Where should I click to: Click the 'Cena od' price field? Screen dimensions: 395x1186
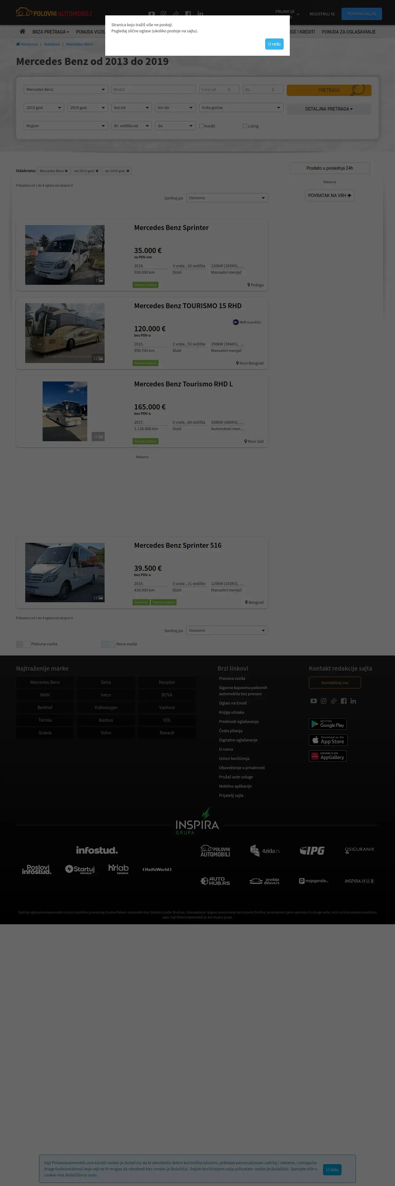219,89
